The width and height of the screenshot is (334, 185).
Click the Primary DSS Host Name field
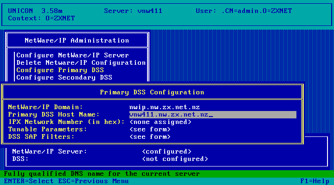[x=213, y=115]
